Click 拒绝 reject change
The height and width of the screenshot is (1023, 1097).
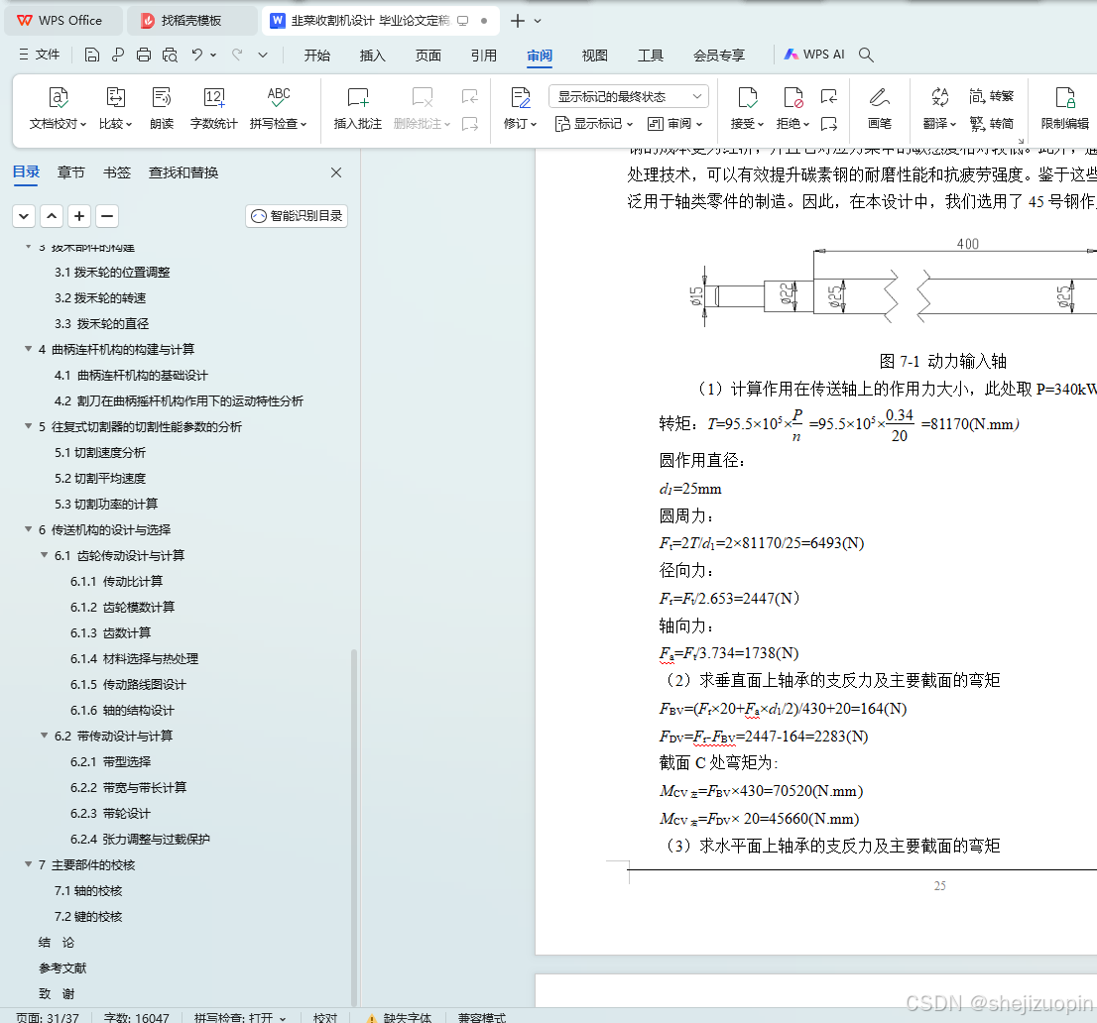(x=793, y=108)
